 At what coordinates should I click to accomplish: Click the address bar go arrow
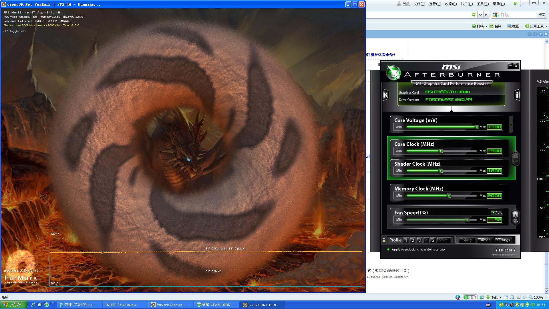(x=486, y=15)
